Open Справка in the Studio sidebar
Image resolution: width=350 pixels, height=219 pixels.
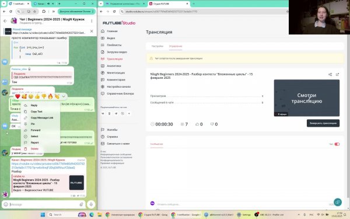point(112,137)
